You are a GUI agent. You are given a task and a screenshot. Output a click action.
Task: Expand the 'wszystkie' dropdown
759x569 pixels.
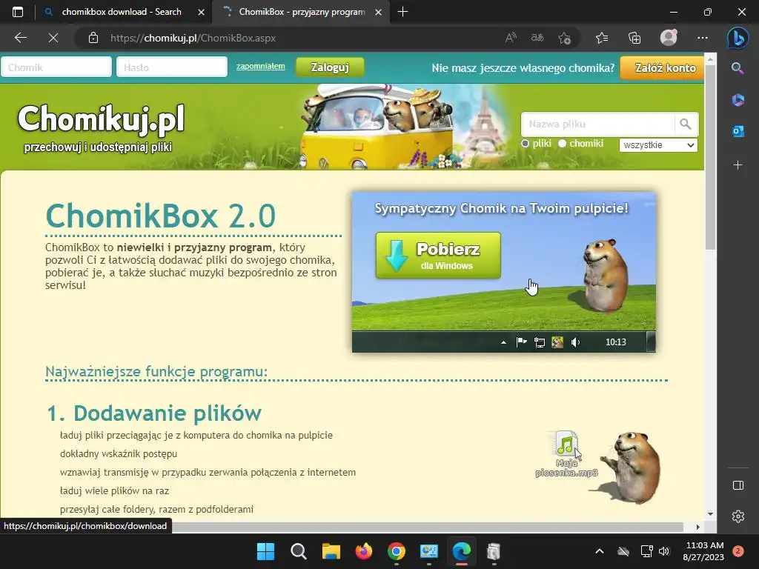[x=658, y=144]
